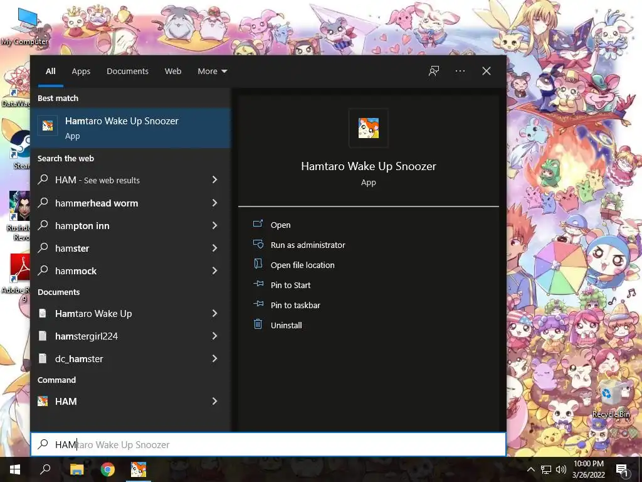This screenshot has width=642, height=482.
Task: Expand arrow for hammock suggestion
Action: [214, 270]
